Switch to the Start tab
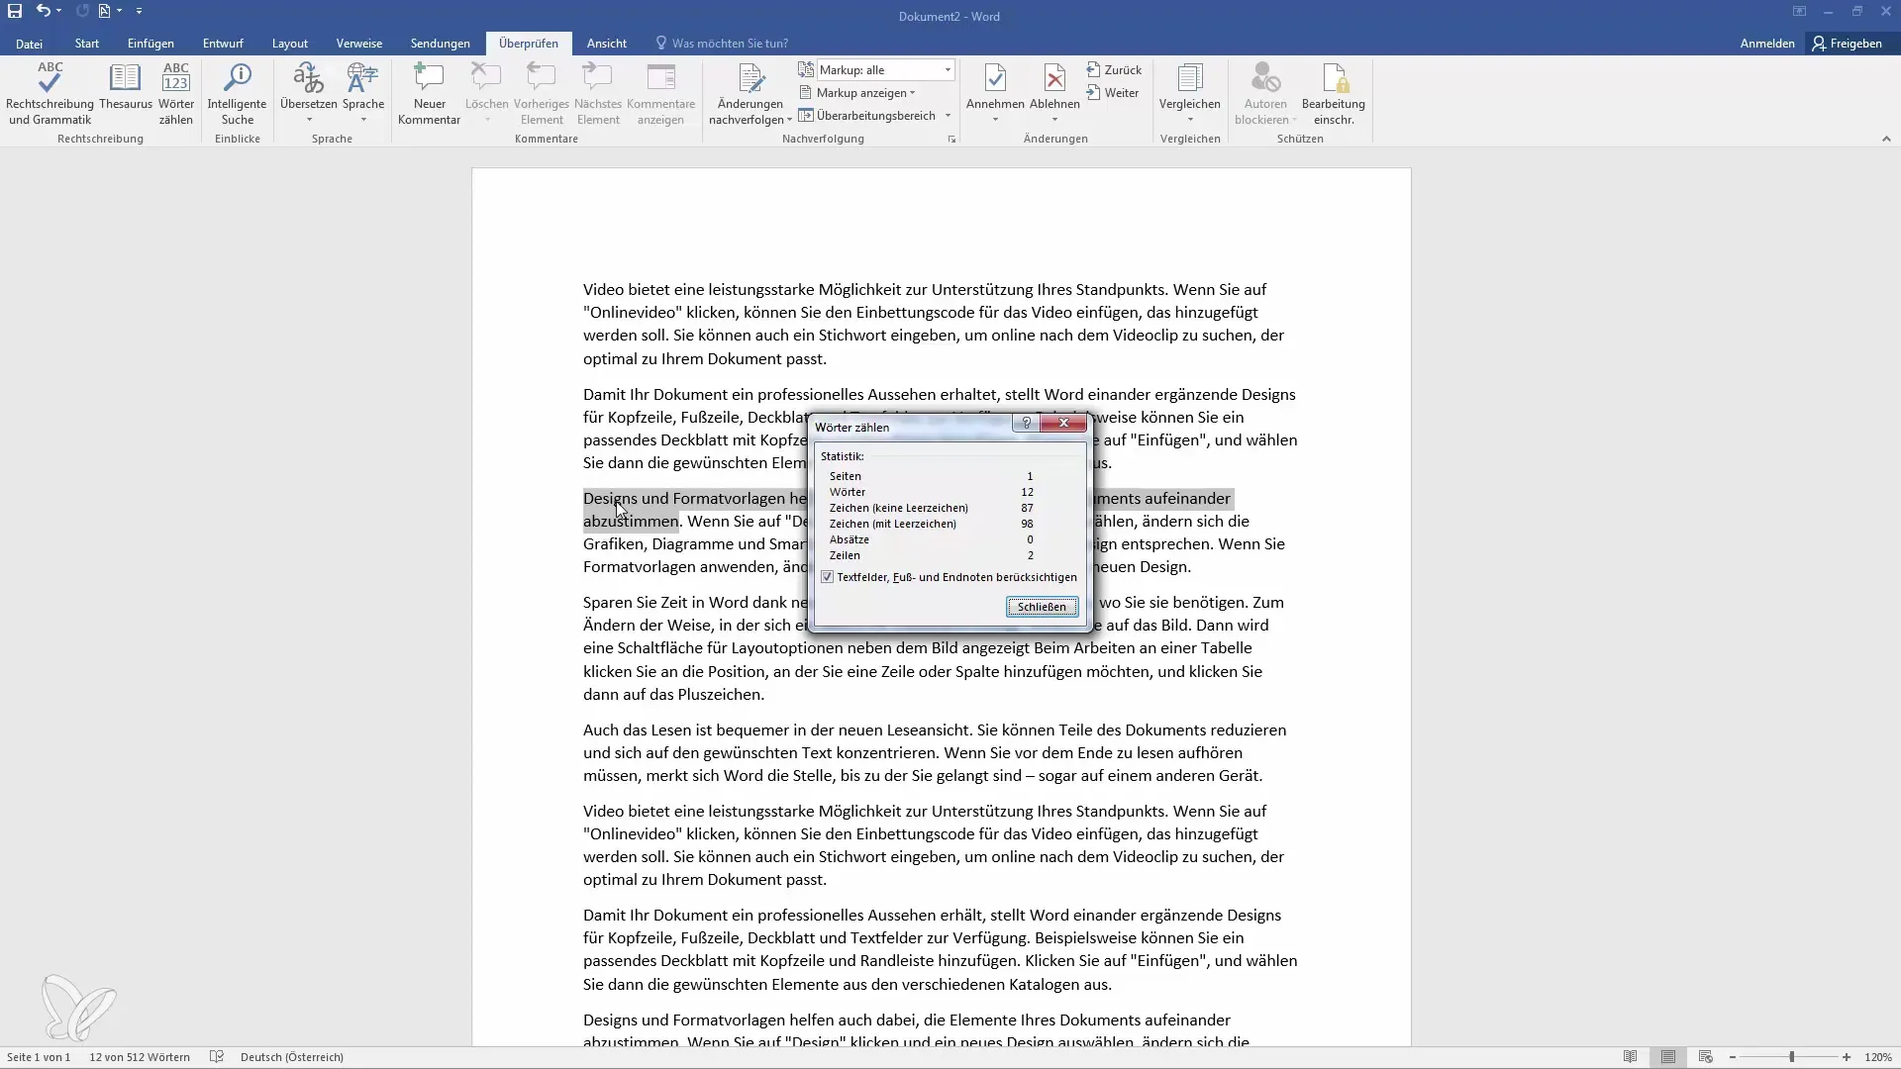This screenshot has width=1901, height=1069. click(x=86, y=44)
